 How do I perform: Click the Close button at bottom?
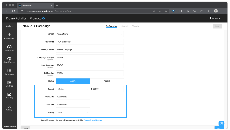25,128
